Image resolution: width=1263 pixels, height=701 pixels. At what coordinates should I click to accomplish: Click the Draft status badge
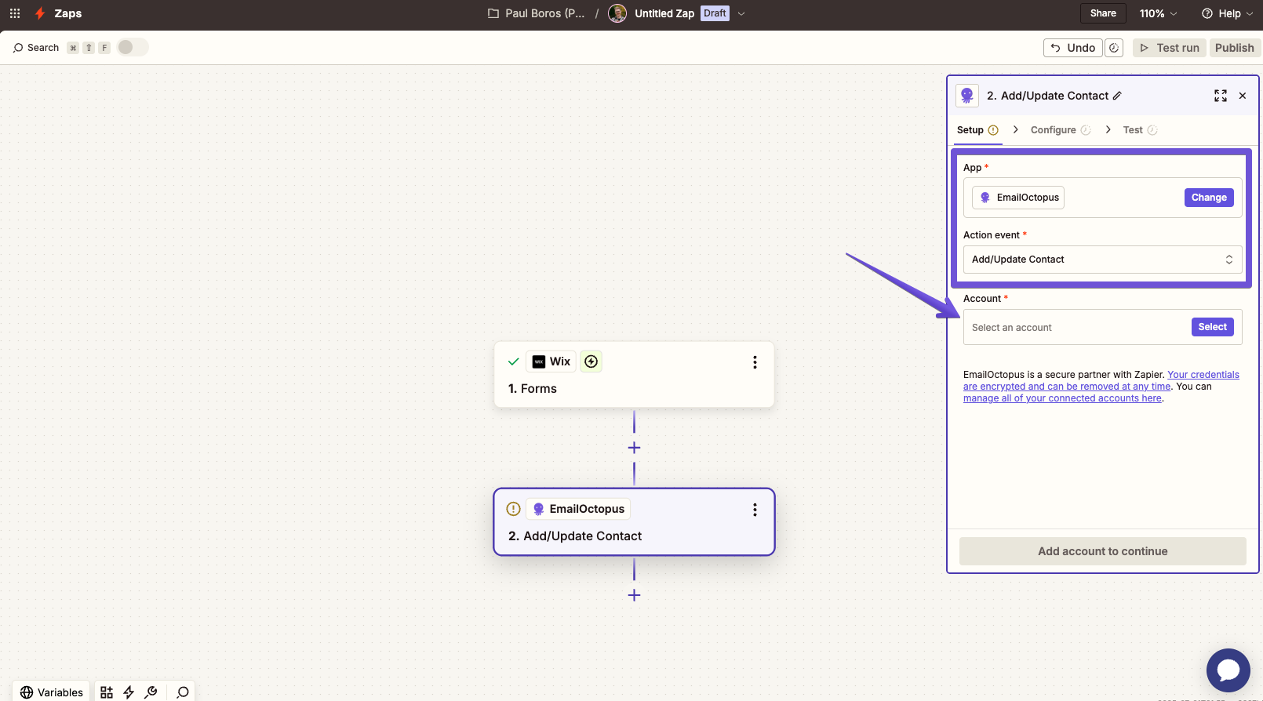715,13
